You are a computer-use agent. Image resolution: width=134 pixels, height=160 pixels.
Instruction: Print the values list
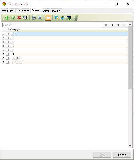pos(34,18)
